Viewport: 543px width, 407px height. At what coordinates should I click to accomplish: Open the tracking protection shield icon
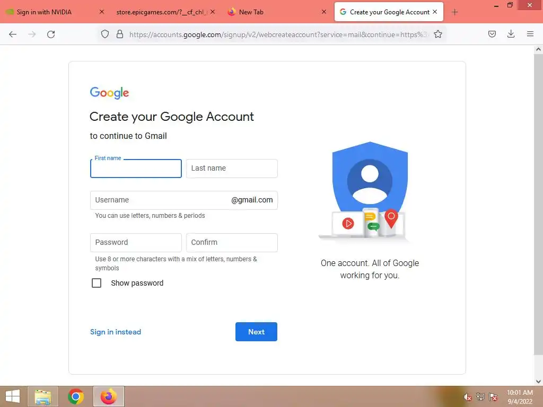[x=105, y=34]
